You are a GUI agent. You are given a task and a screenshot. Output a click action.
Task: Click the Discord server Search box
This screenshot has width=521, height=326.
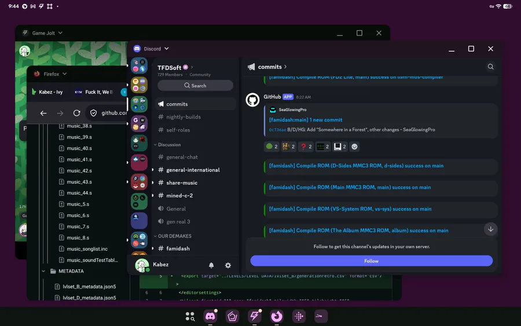pos(196,85)
